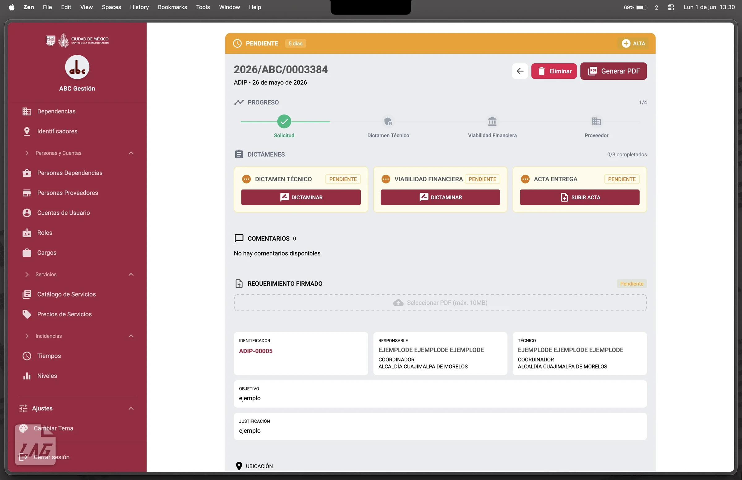This screenshot has width=742, height=480.
Task: Open the Bookmarks menu
Action: click(x=172, y=7)
